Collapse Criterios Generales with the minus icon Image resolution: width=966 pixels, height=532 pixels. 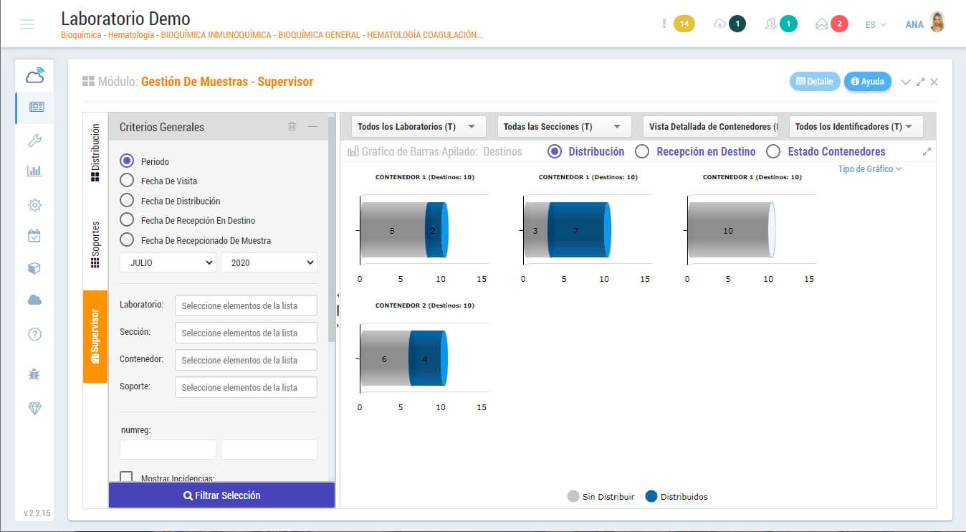pos(312,126)
